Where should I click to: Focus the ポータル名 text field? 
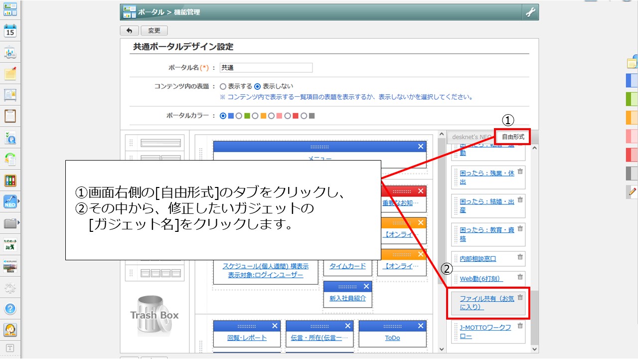coord(266,68)
